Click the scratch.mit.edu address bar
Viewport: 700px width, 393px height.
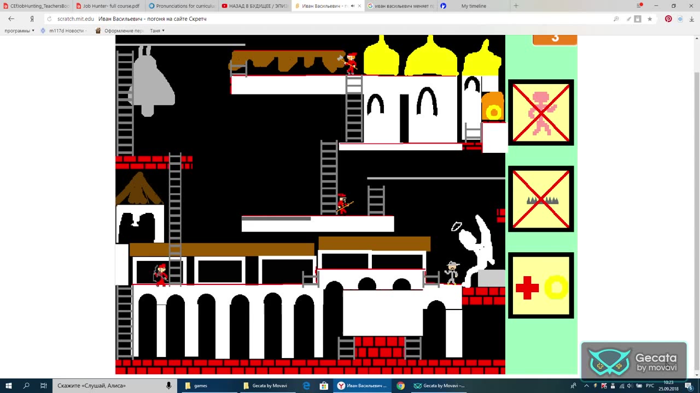tap(328, 19)
